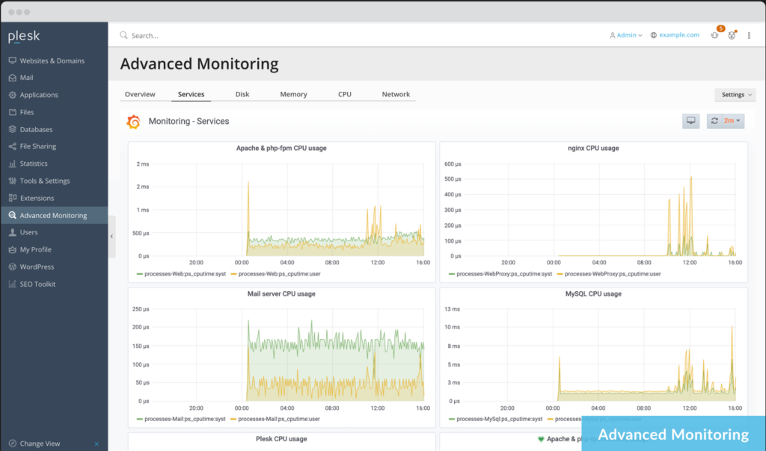This screenshot has width=766, height=451.
Task: Open the 2m refresh interval dropdown
Action: 732,121
